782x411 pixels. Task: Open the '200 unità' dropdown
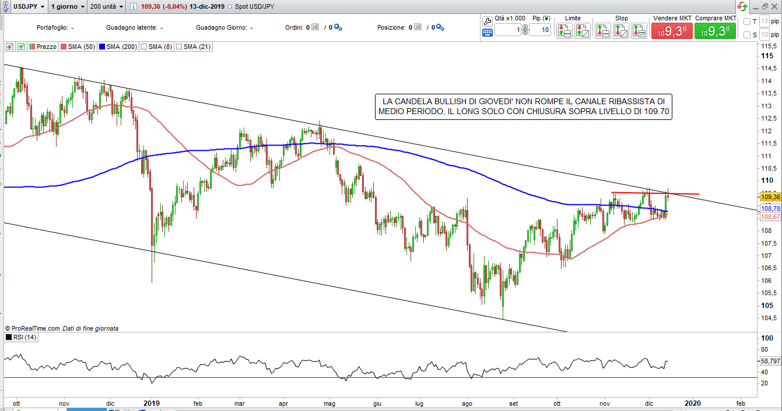pyautogui.click(x=106, y=6)
